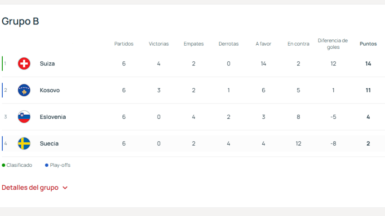Click the blue Play-offs legend dot
The width and height of the screenshot is (385, 216).
tap(47, 165)
